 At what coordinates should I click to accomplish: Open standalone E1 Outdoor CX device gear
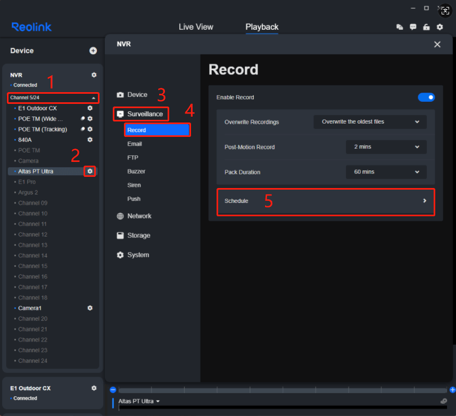(x=94, y=388)
